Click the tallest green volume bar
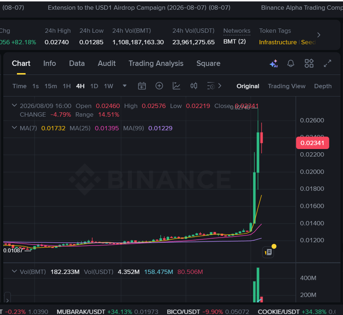Image resolution: width=343 pixels, height=315 pixels. pos(258,285)
